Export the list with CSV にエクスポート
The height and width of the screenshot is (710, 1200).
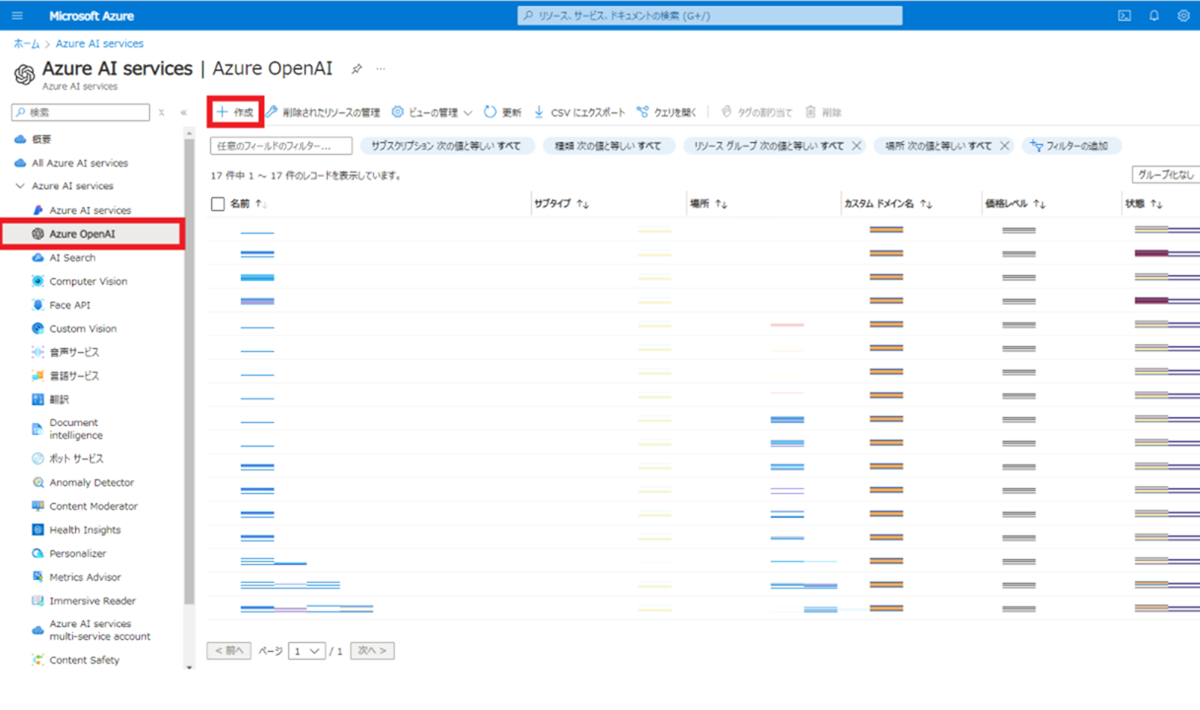[x=579, y=112]
